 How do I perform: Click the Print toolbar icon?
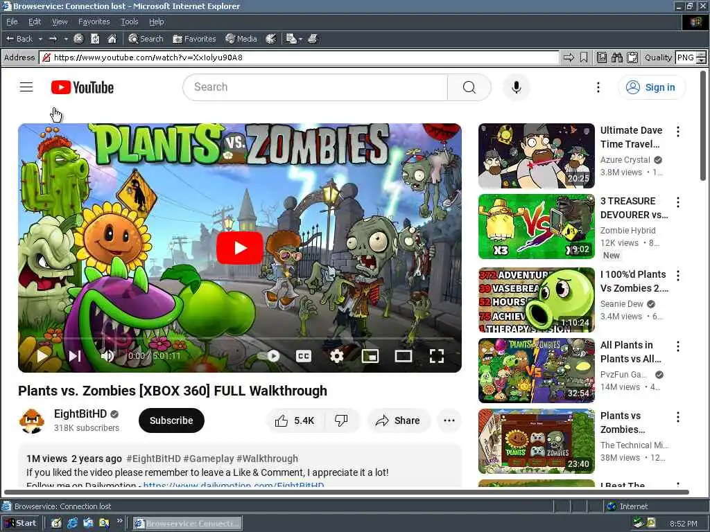tap(313, 39)
